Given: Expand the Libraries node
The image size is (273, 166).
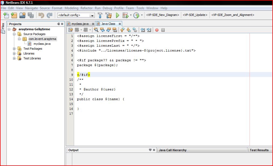Looking at the screenshot, I should coord(14,53).
